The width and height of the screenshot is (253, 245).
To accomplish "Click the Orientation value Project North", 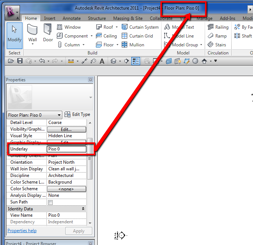I will 66,162.
